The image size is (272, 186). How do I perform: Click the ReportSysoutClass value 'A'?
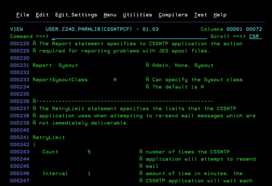tap(115, 80)
